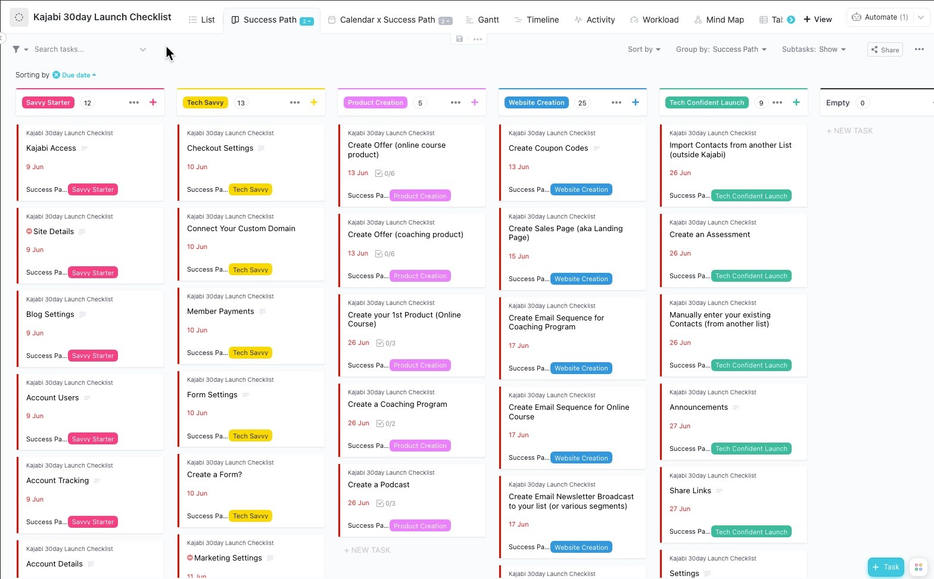
Task: Open the Tech Confident Launch column ellipsis menu
Action: (777, 102)
